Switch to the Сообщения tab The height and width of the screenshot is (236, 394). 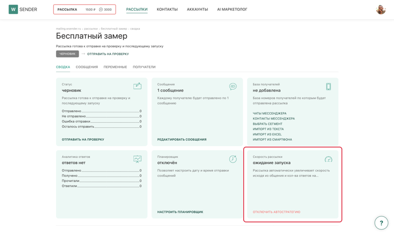tap(87, 67)
